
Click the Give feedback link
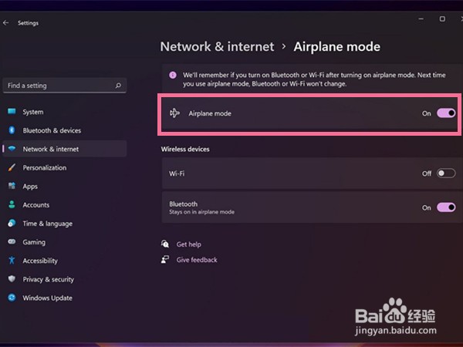[197, 260]
